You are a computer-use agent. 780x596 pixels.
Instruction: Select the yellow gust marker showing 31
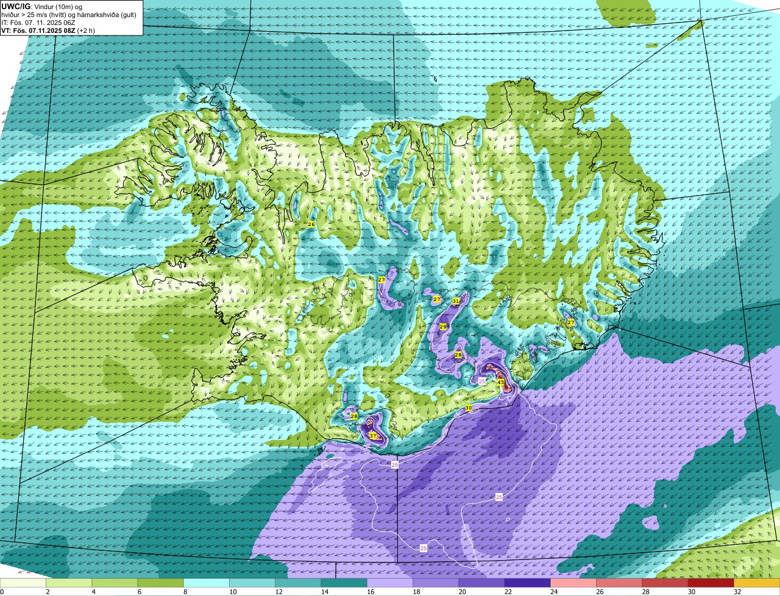(456, 301)
